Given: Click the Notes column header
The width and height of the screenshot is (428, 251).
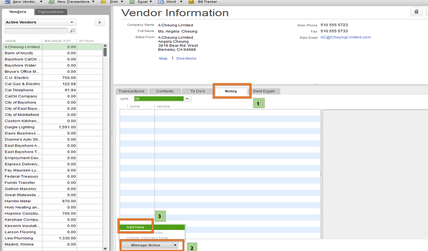Looking at the screenshot, I should pyautogui.click(x=163, y=106).
